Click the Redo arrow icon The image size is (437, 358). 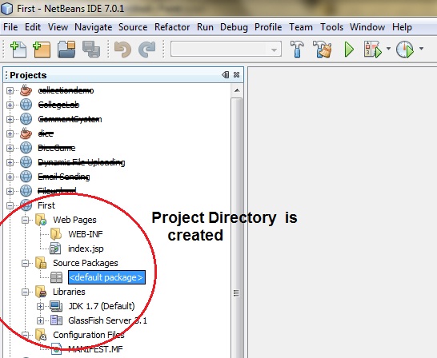[x=147, y=50]
